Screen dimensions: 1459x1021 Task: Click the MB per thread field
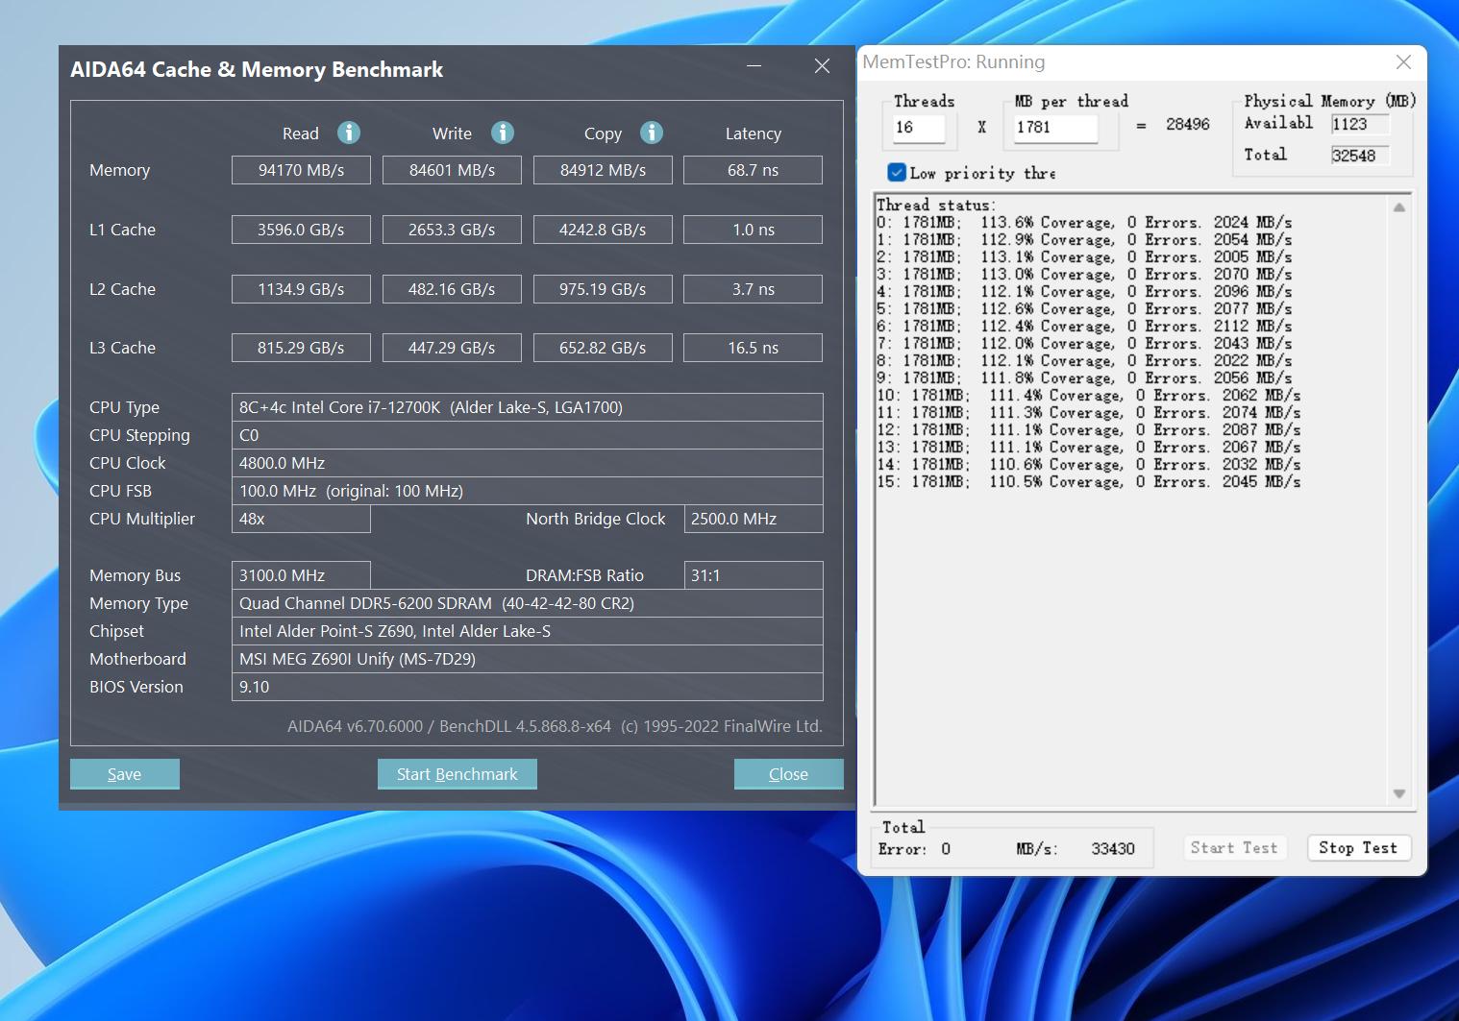[1054, 128]
